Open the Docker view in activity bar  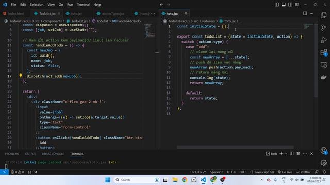[324, 77]
